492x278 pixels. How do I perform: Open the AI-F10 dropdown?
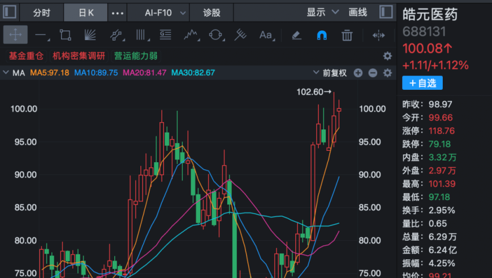click(165, 13)
